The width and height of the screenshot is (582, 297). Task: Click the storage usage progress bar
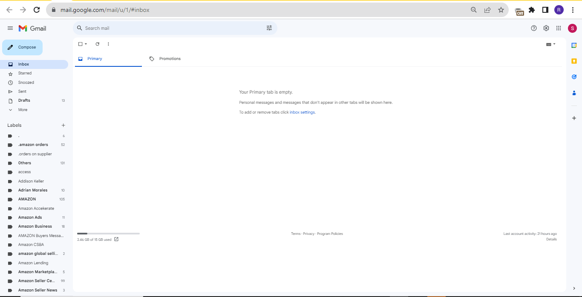click(108, 234)
